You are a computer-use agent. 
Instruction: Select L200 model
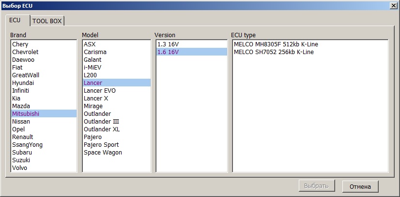tap(117, 75)
